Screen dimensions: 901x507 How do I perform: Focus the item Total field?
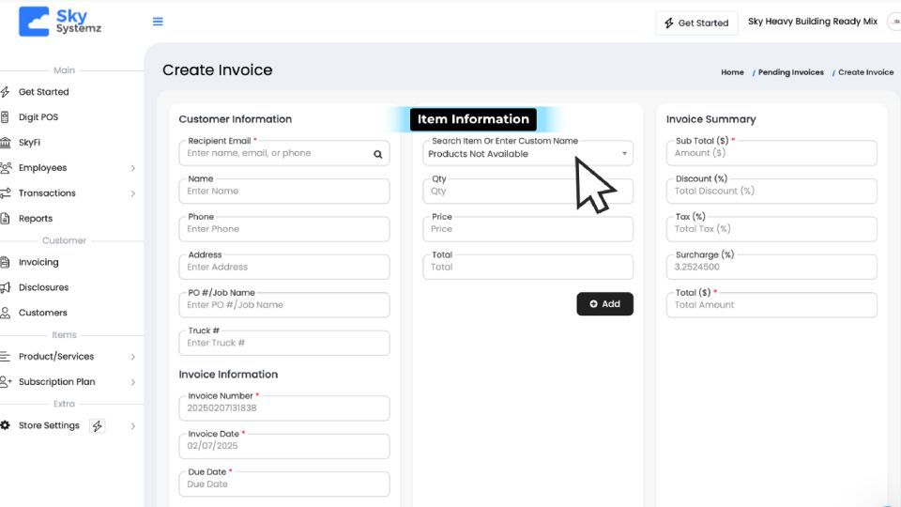coord(527,268)
